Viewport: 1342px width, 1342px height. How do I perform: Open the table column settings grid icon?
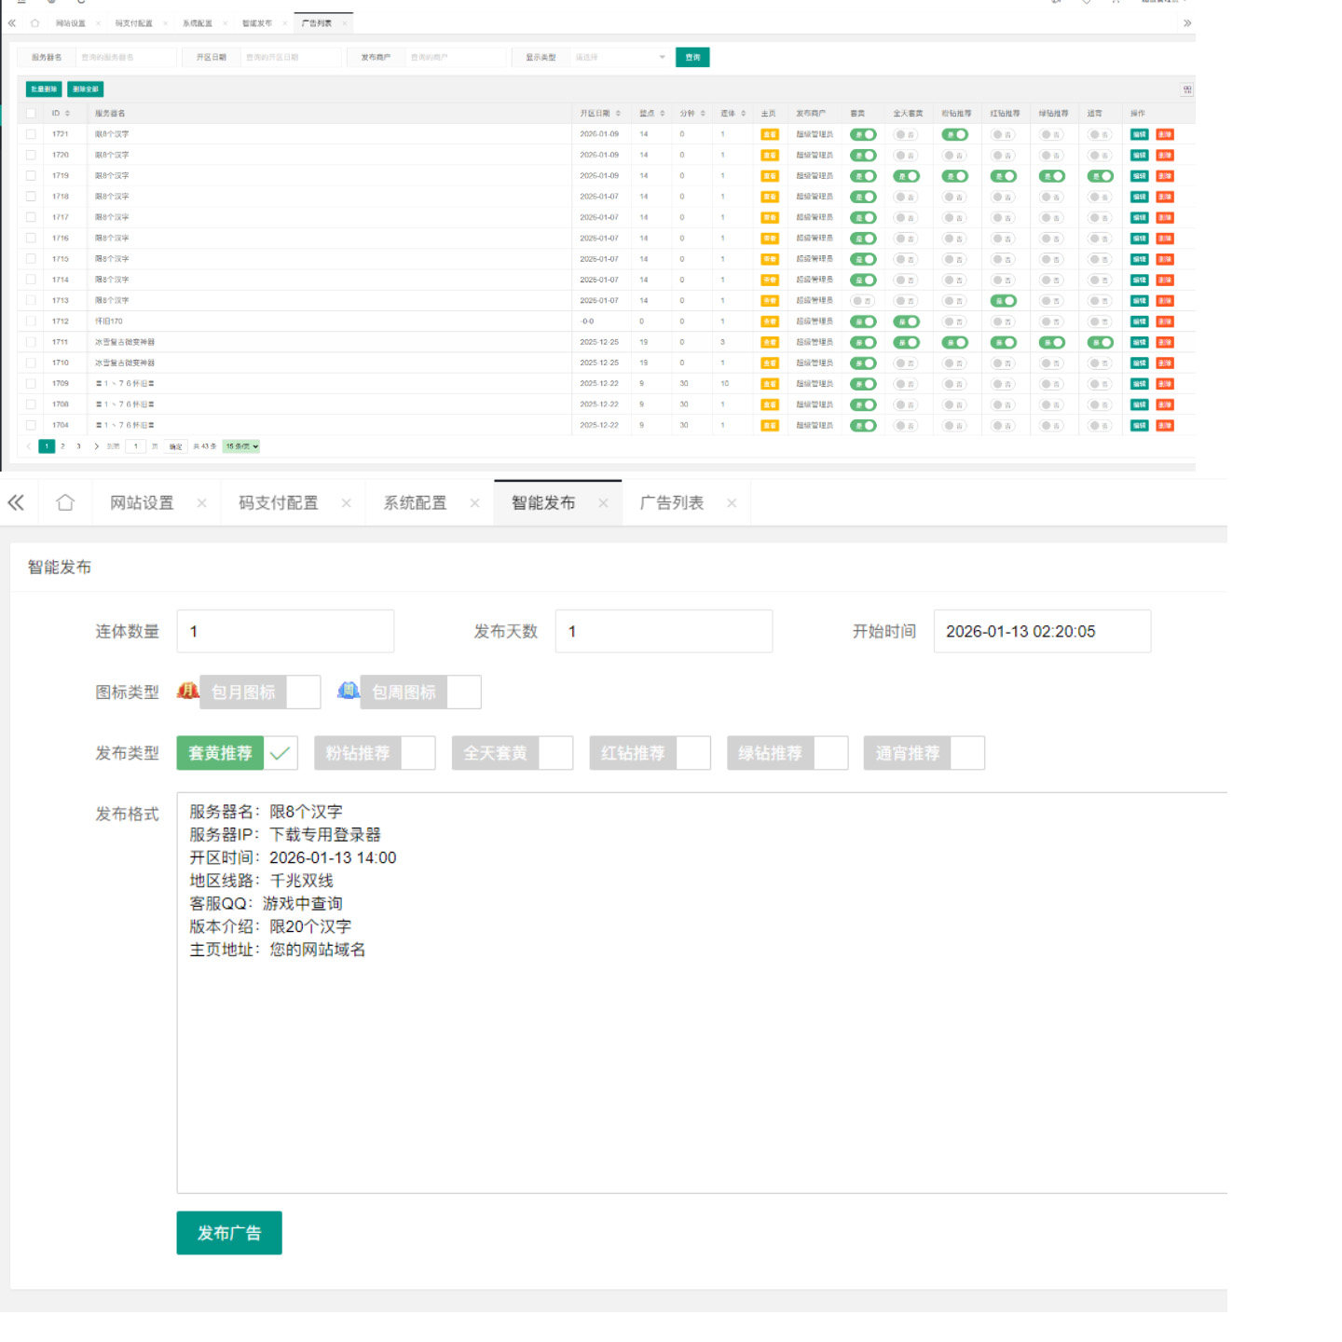pyautogui.click(x=1186, y=89)
